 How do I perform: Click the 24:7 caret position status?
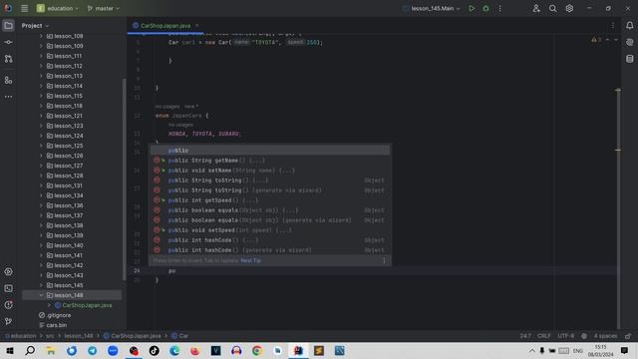click(x=525, y=336)
